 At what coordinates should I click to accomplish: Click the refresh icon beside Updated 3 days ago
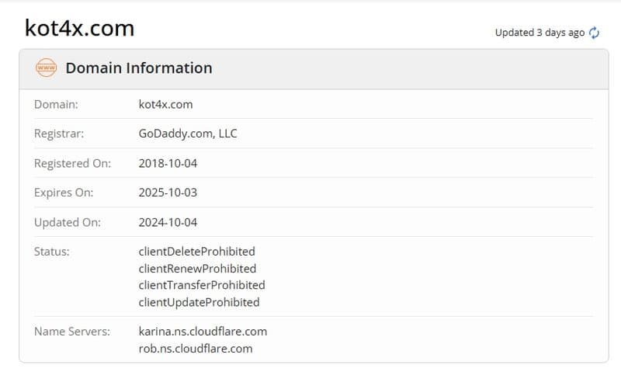tap(595, 33)
